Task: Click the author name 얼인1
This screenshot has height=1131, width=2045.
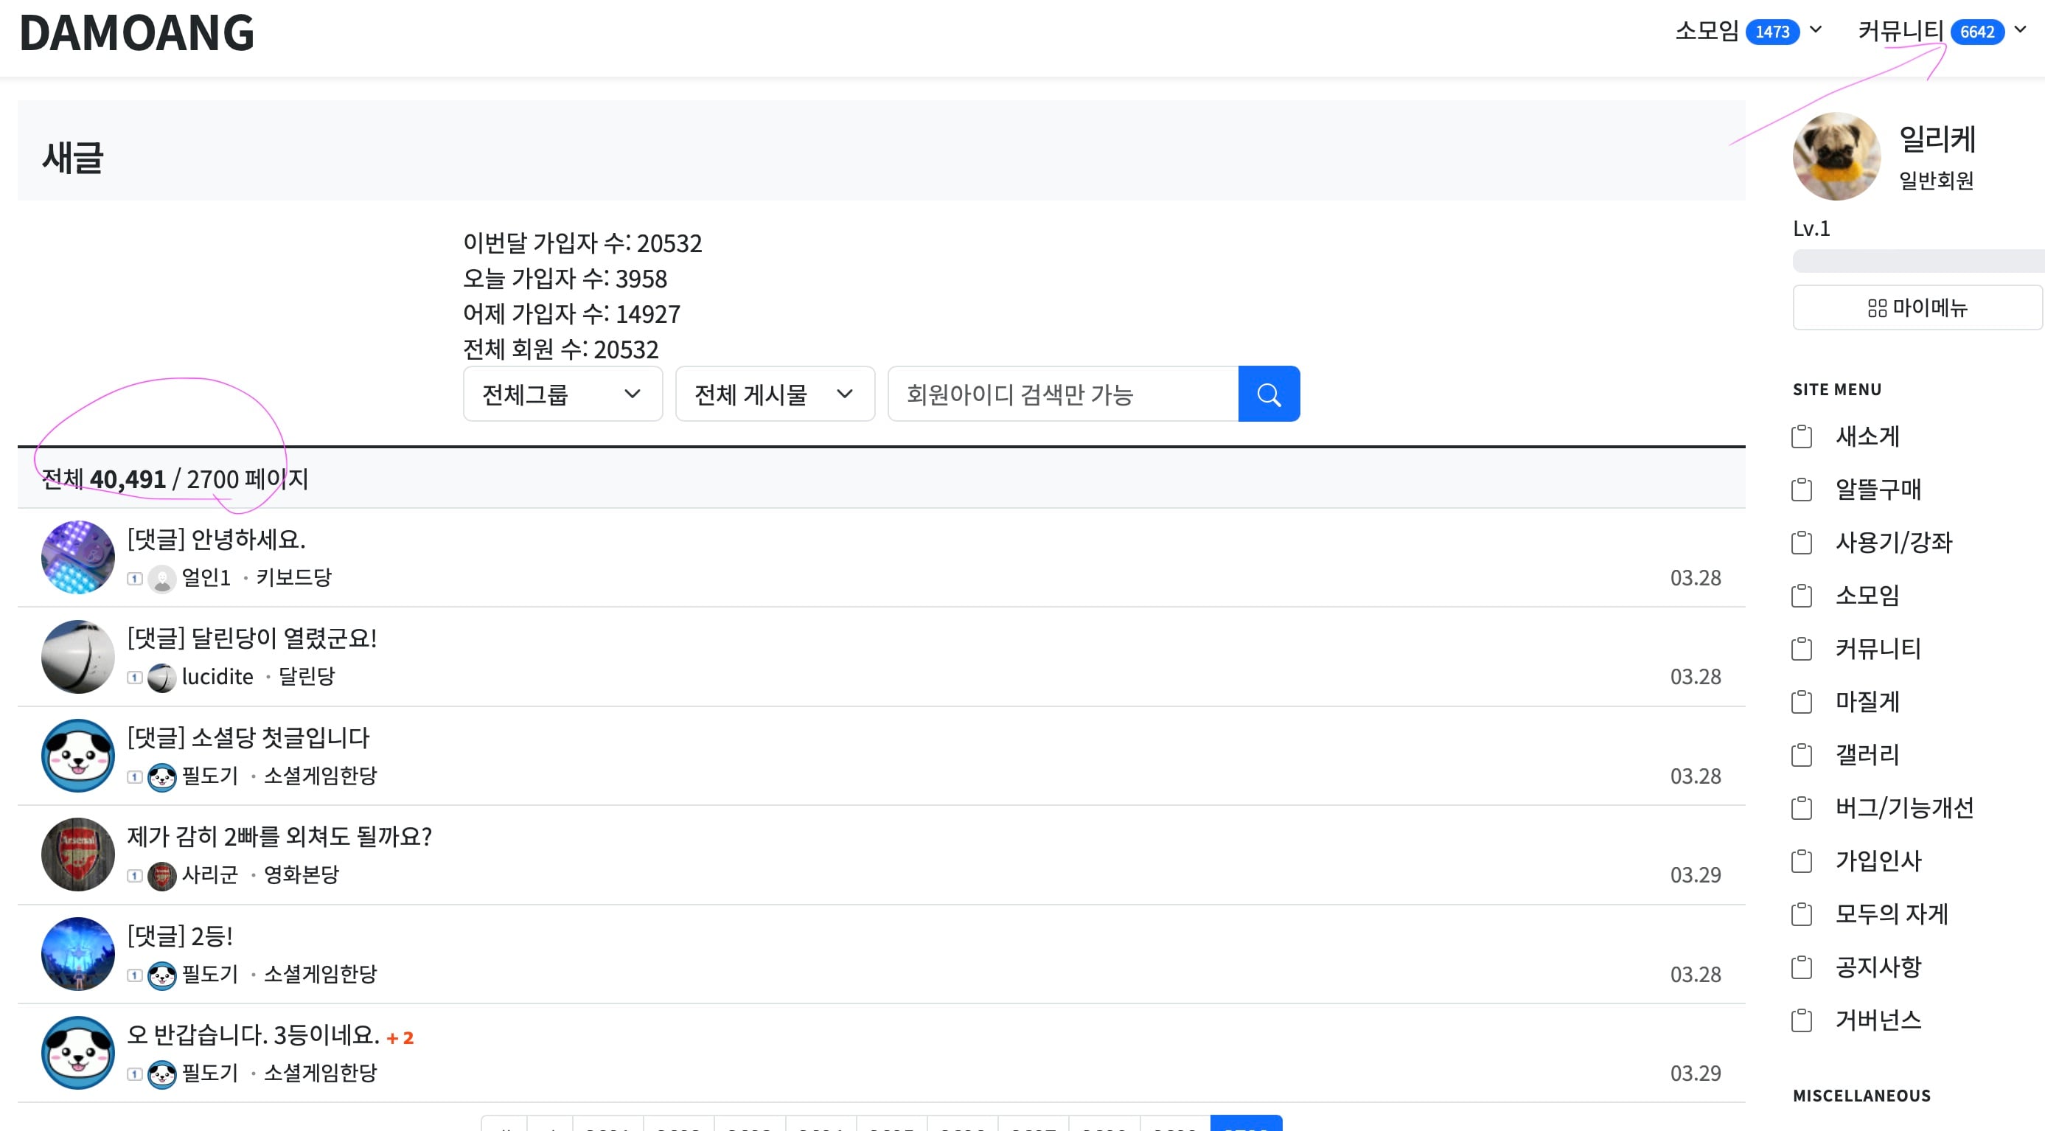Action: (x=206, y=578)
